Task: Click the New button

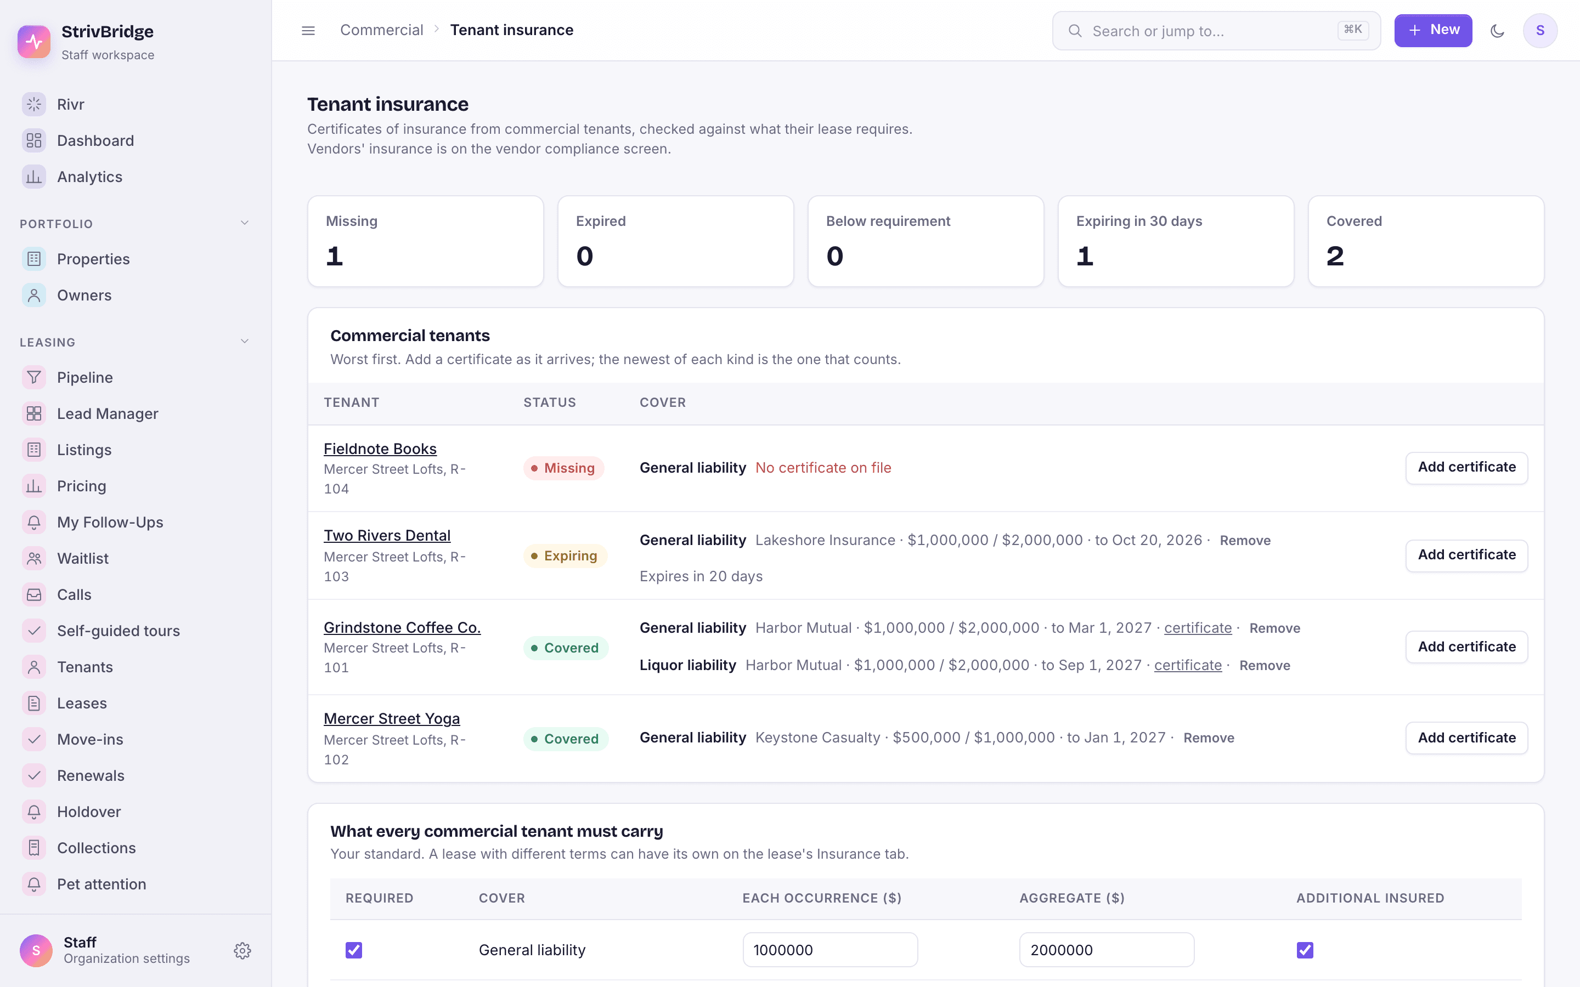Action: 1433,31
